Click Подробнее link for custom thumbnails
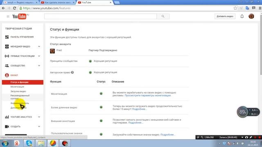The width and height of the screenshot is (262, 147). [167, 135]
